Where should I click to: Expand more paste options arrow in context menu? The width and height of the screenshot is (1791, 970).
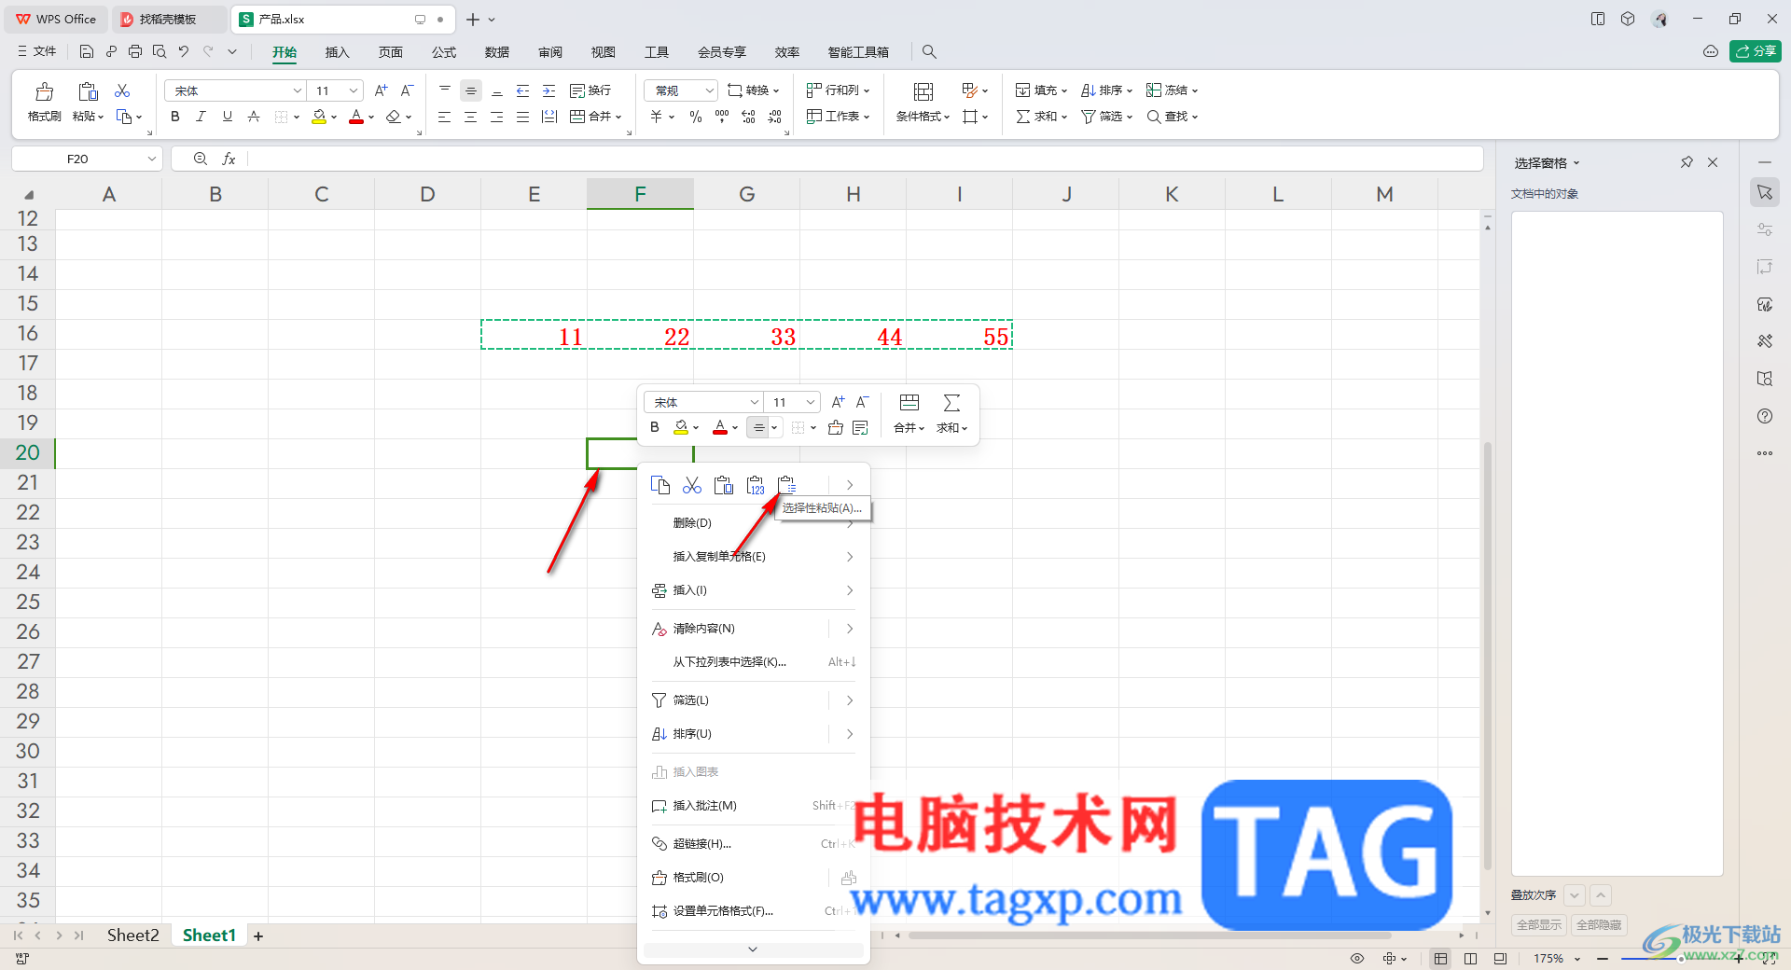pos(849,485)
